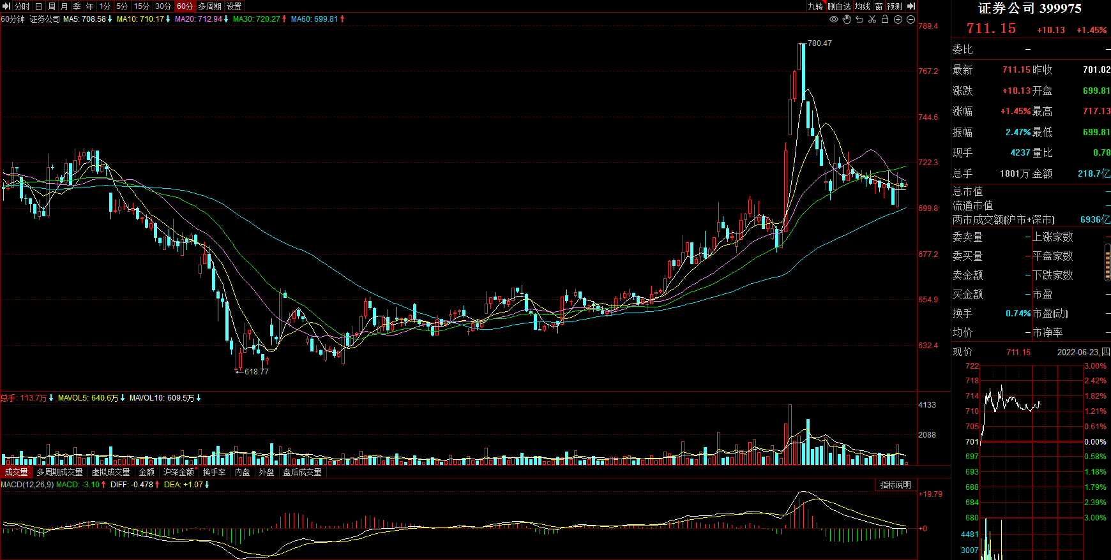Toggle the eye visibility icon above chart
The width and height of the screenshot is (1111, 560).
click(833, 19)
